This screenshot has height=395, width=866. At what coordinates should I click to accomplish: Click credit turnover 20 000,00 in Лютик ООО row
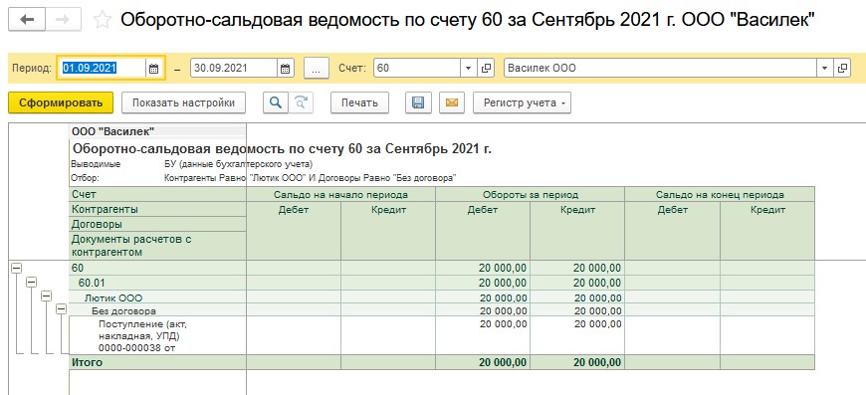coord(577,296)
